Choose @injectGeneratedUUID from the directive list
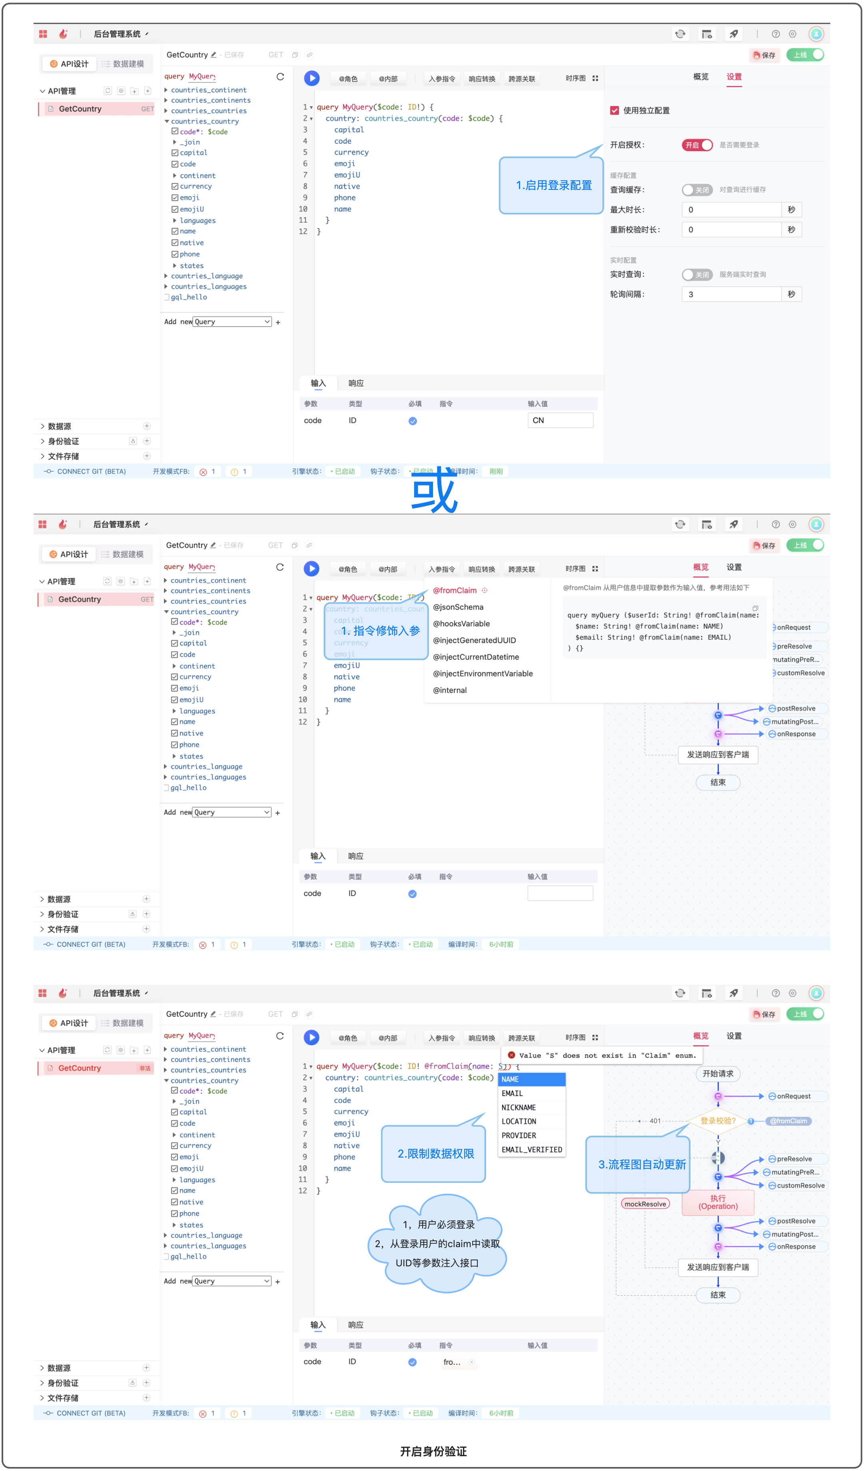 (x=474, y=640)
